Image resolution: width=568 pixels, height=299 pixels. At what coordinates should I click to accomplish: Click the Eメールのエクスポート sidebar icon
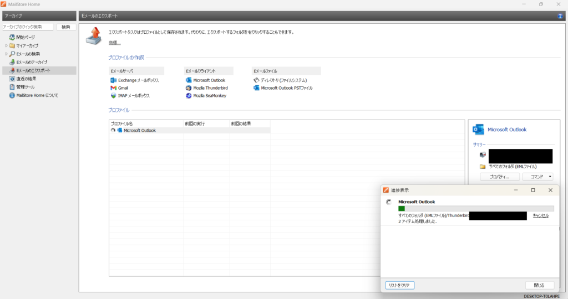click(x=12, y=70)
